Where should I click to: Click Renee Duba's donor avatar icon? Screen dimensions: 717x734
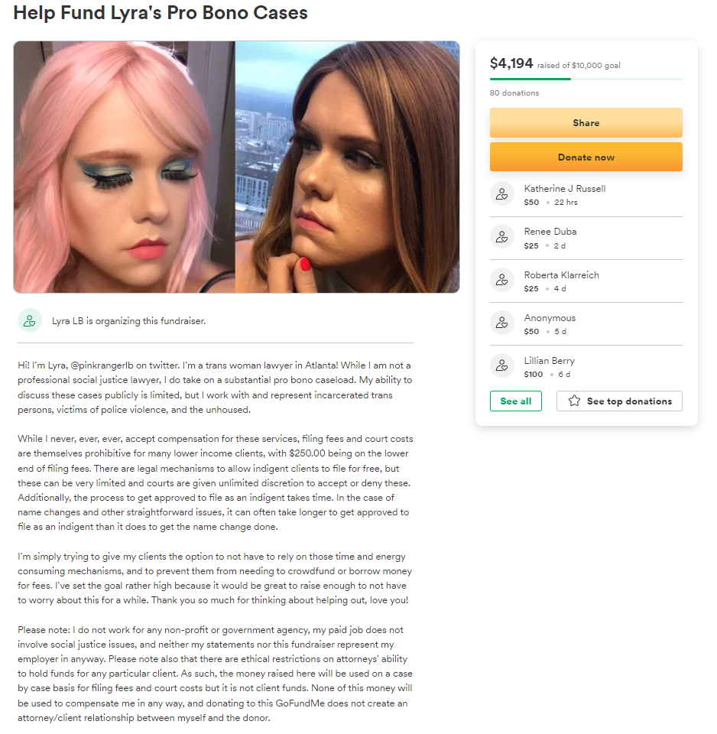click(x=501, y=237)
